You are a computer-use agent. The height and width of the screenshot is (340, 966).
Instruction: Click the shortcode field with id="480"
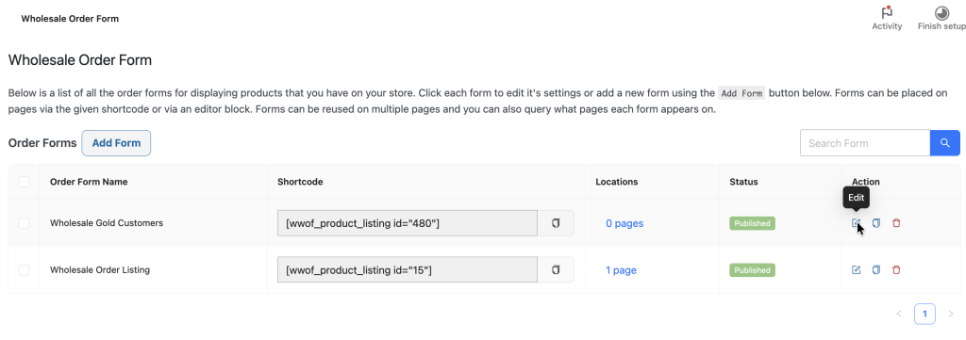tap(408, 223)
